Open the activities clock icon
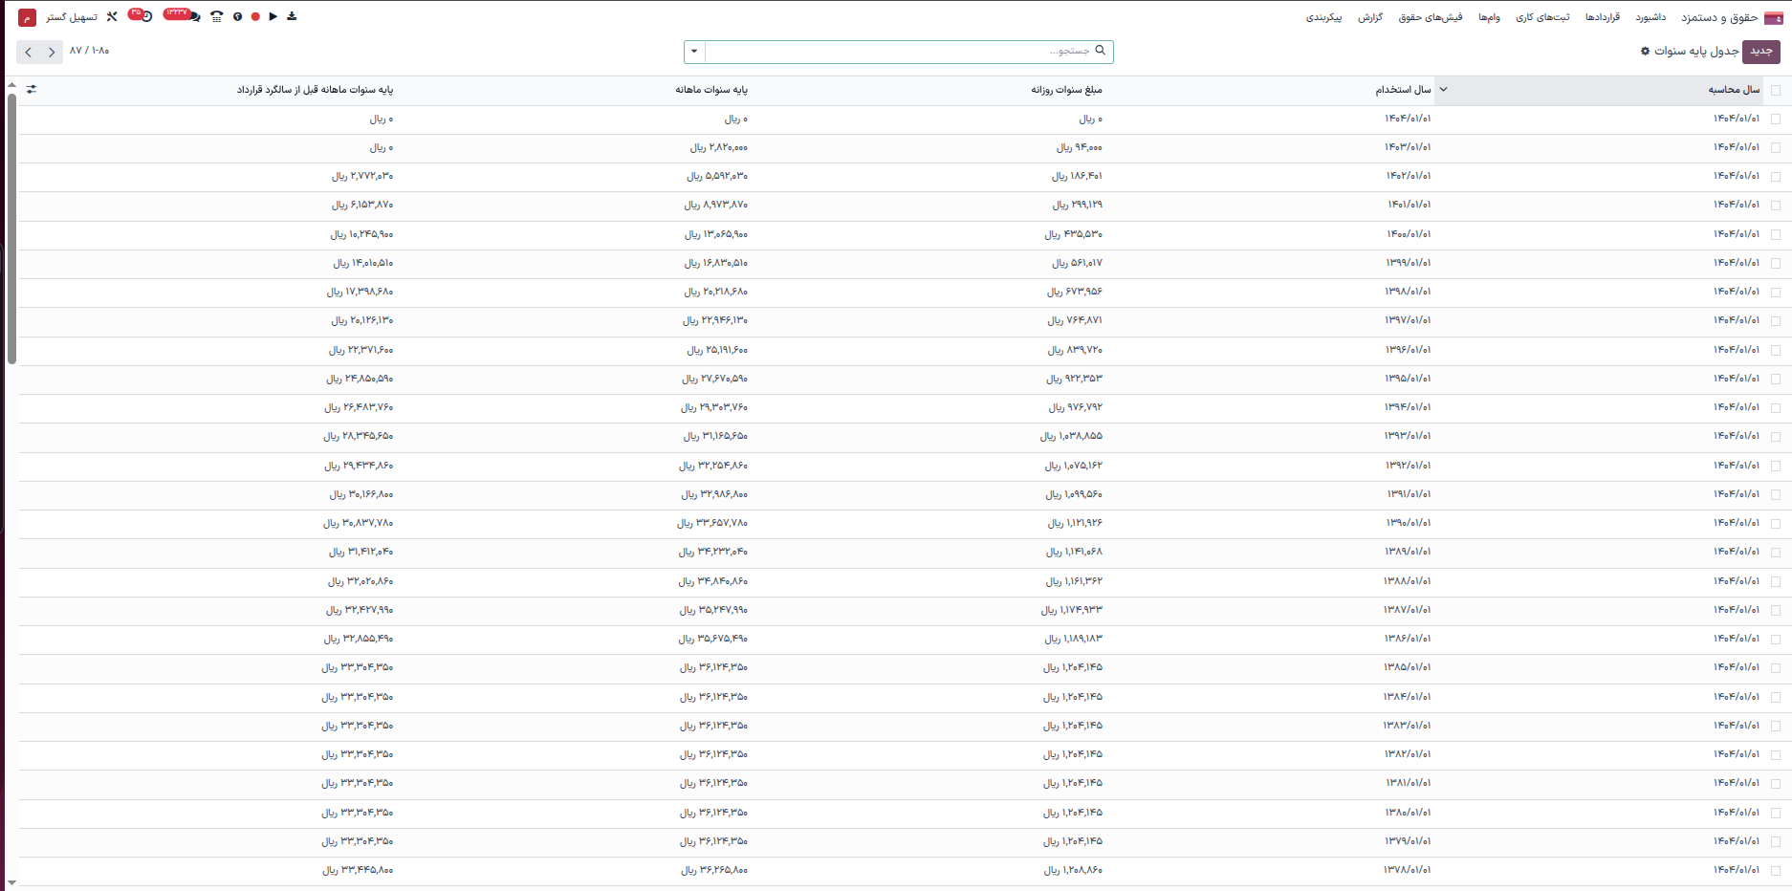 point(146,16)
